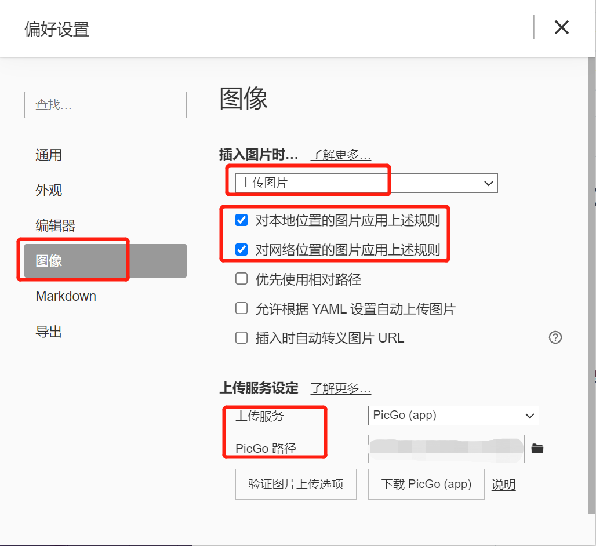Screen dimensions: 596x546
Task: Open the 编辑器 settings section
Action: tap(56, 225)
